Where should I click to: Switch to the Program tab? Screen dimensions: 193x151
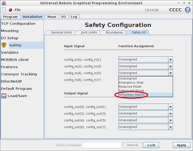pos(10,17)
